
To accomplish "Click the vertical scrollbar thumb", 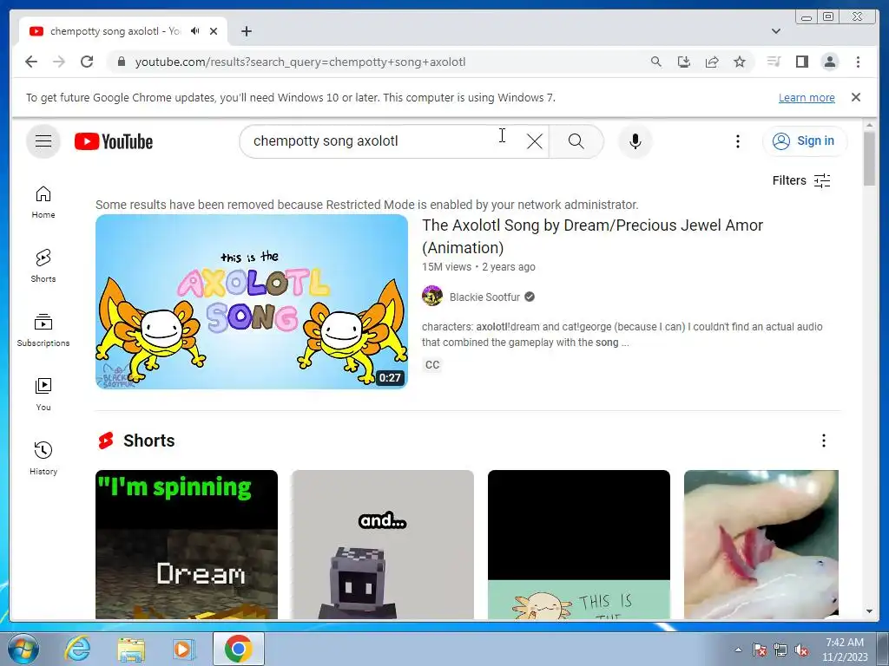I will click(869, 158).
